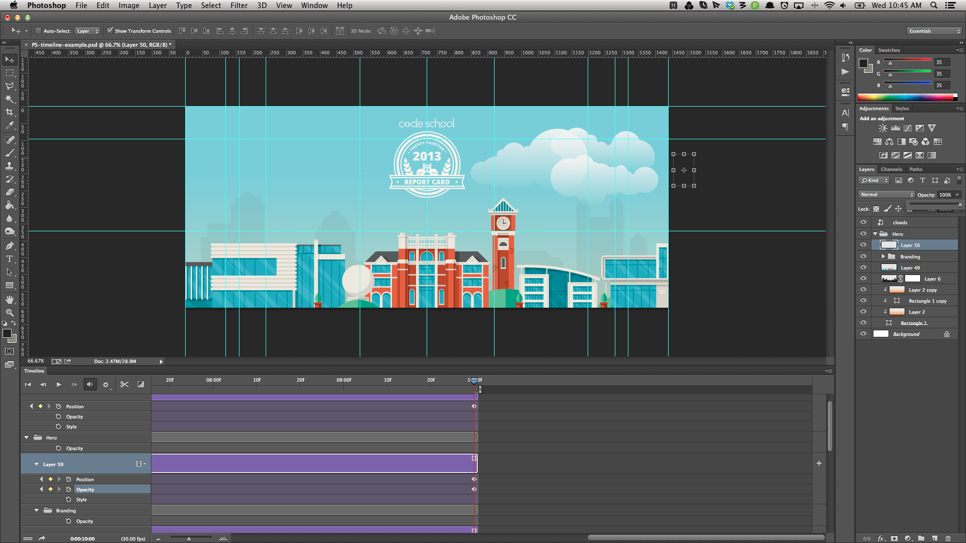Hide the Branding group layer
Viewport: 966px width, 543px height.
863,256
